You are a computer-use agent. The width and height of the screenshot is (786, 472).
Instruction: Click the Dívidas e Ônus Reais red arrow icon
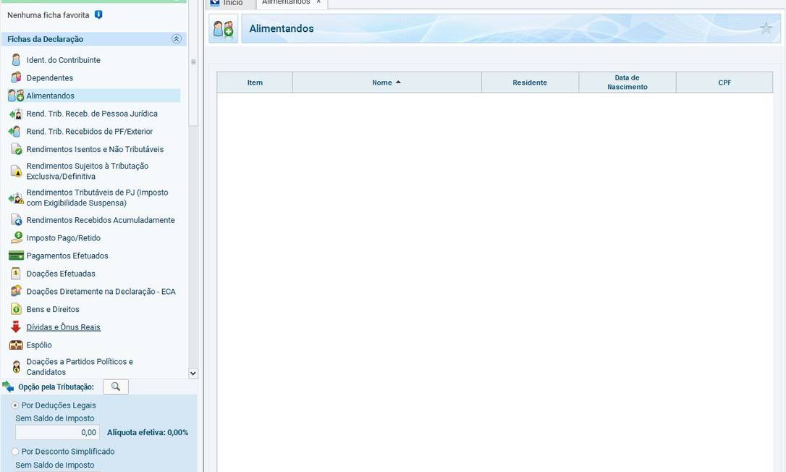click(16, 327)
